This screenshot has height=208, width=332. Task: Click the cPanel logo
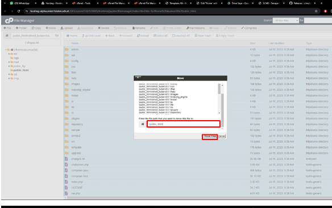(9, 20)
